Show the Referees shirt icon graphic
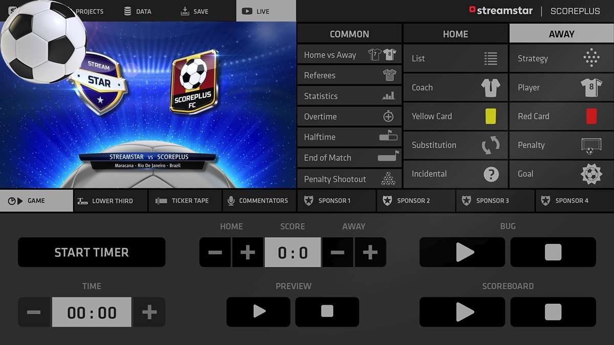 click(349, 75)
